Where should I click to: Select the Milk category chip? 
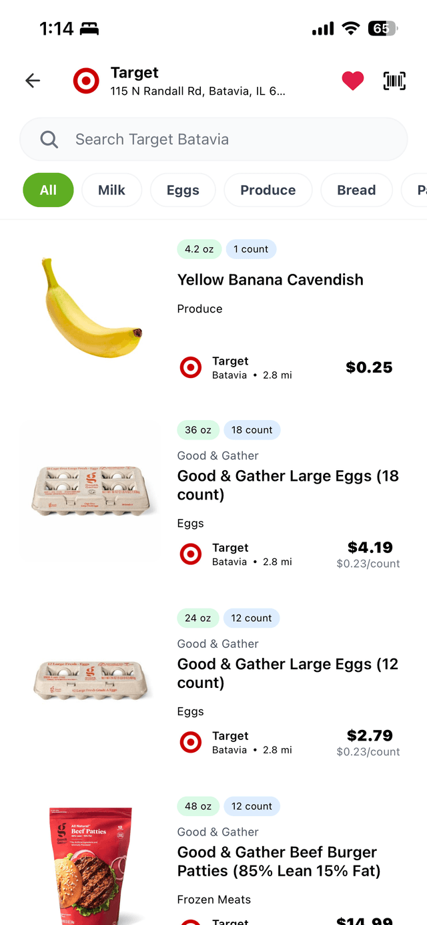[111, 190]
